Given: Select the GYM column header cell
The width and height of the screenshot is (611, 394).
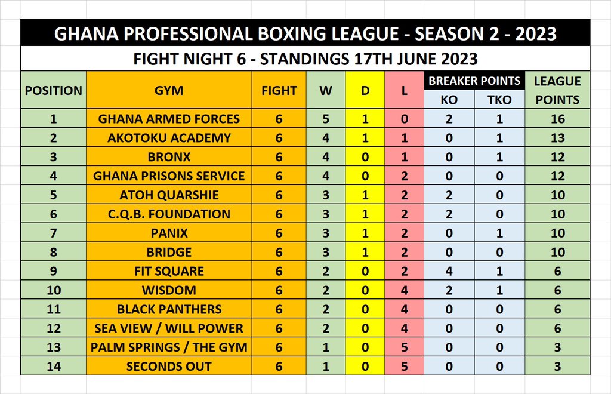Looking at the screenshot, I should [169, 90].
